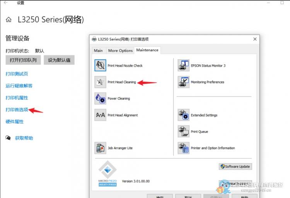Image resolution: width=290 pixels, height=198 pixels.
Task: Open the Print Queue icon
Action: coord(183,132)
